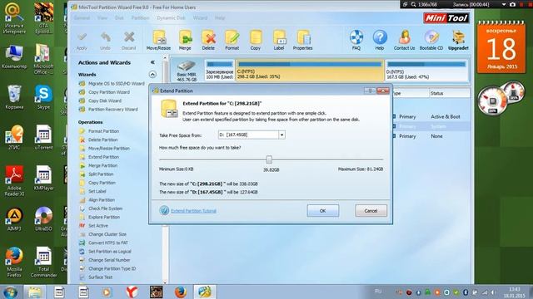Click Split Partition operation
Screen dimensions: 533x299
click(x=101, y=174)
